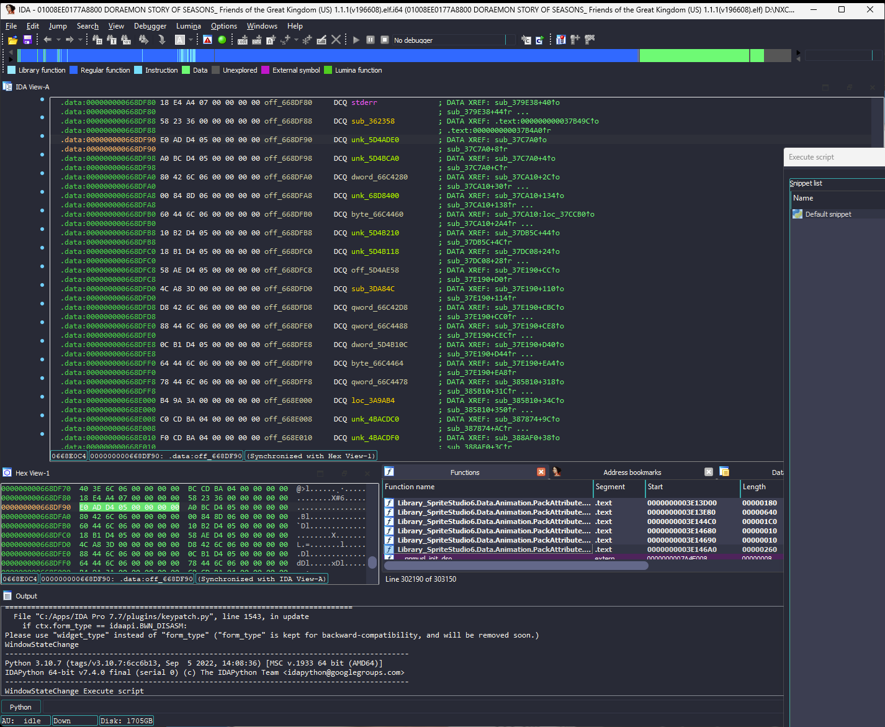Viewport: 885px width, 727px height.
Task: Jump forward with the right arrow icon
Action: [70, 40]
